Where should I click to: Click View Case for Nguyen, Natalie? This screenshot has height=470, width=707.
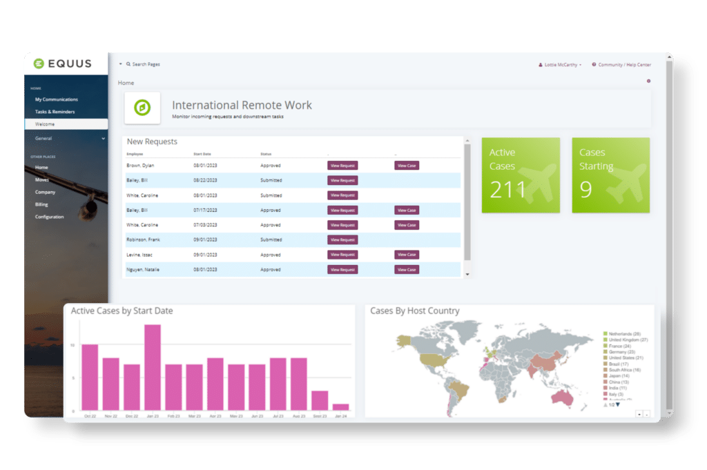(x=406, y=269)
